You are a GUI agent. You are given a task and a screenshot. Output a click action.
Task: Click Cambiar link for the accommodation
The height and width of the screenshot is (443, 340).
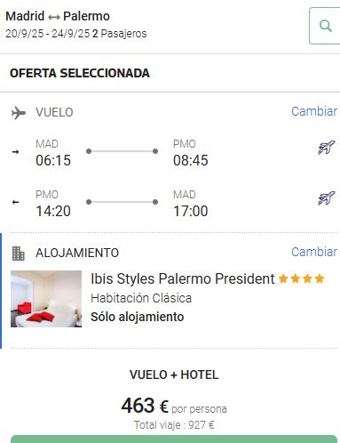coord(314,252)
